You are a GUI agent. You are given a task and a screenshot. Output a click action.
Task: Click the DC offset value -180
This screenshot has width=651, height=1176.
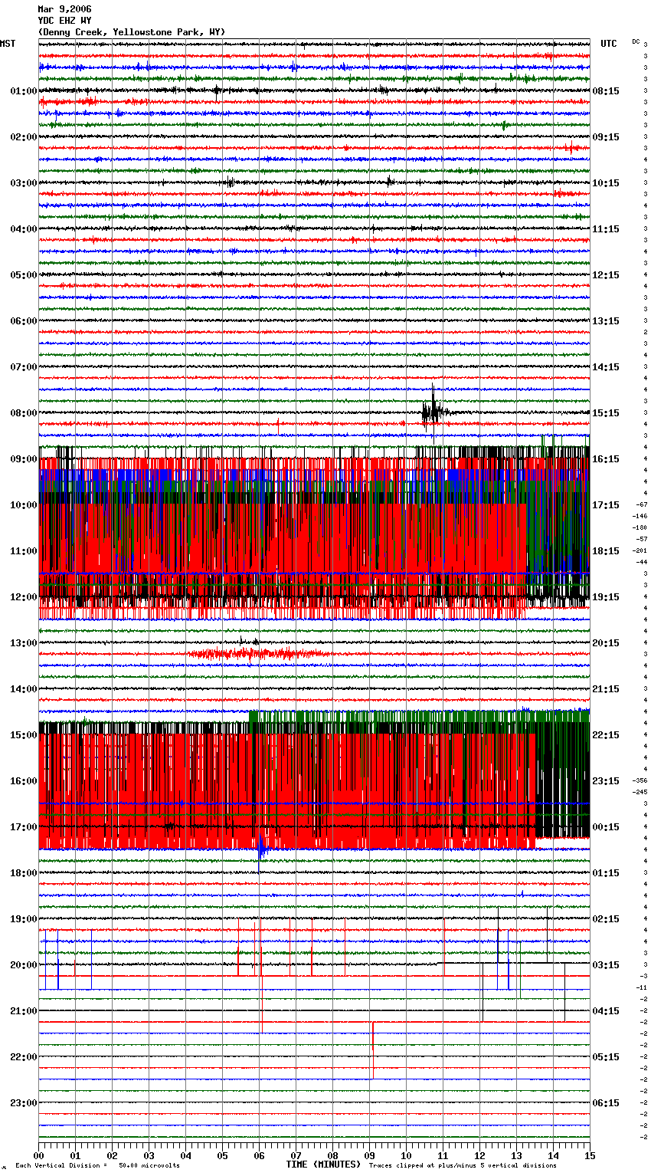coord(640,528)
